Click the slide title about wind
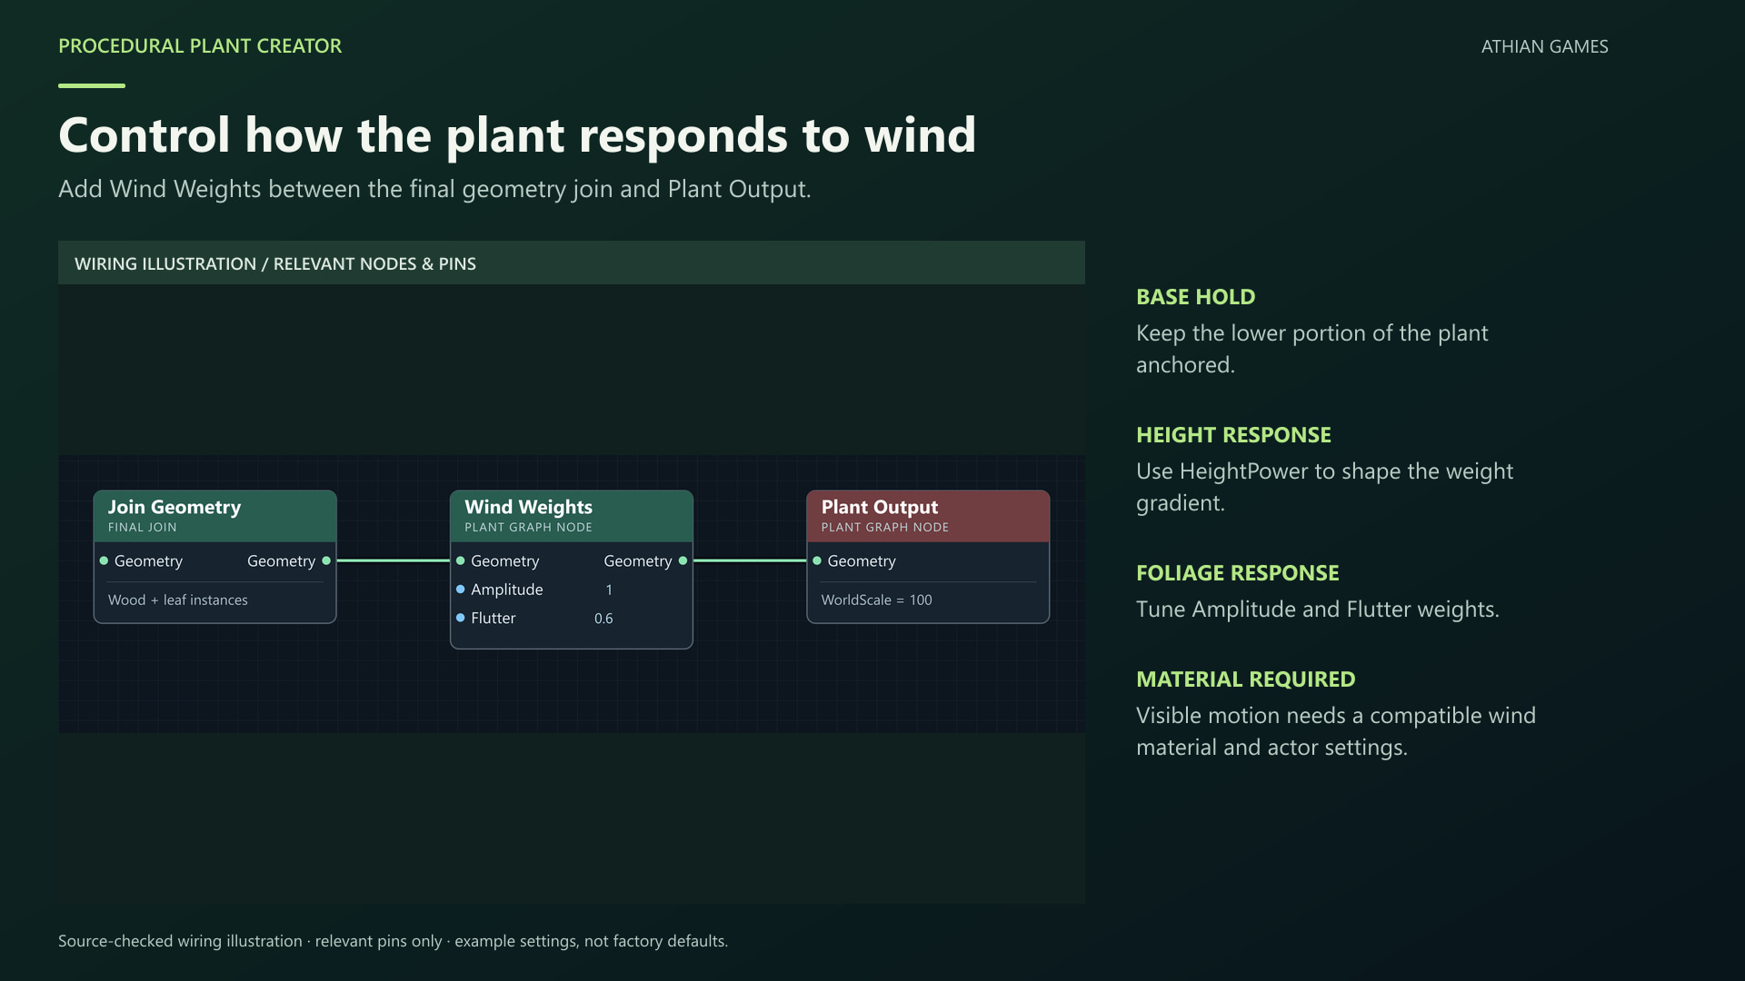Viewport: 1745px width, 981px height. click(x=517, y=135)
